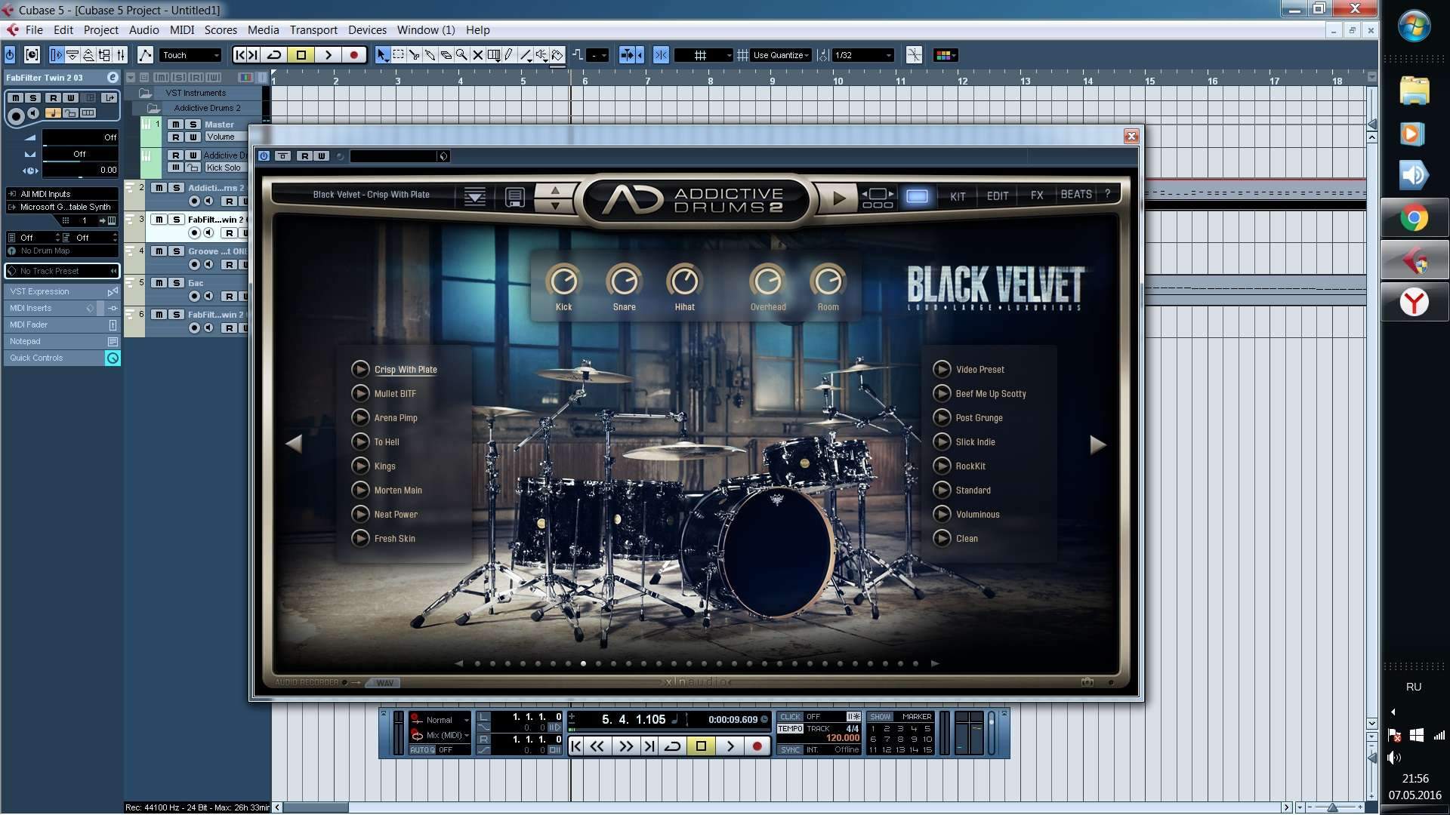Click the Record button in transport panel
This screenshot has height=815, width=1450.
(757, 746)
